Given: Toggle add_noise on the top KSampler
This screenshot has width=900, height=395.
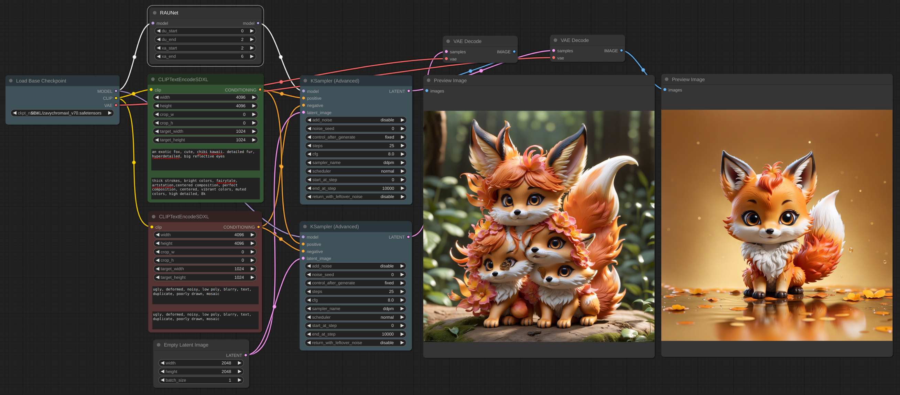Looking at the screenshot, I should point(356,120).
